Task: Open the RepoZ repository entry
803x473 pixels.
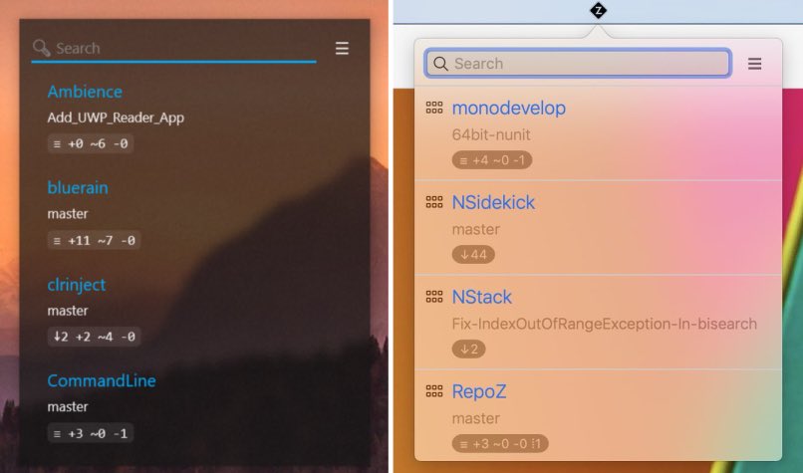Action: click(x=479, y=392)
